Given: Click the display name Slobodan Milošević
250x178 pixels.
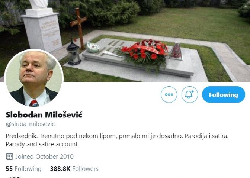Looking at the screenshot, I should [44, 114].
